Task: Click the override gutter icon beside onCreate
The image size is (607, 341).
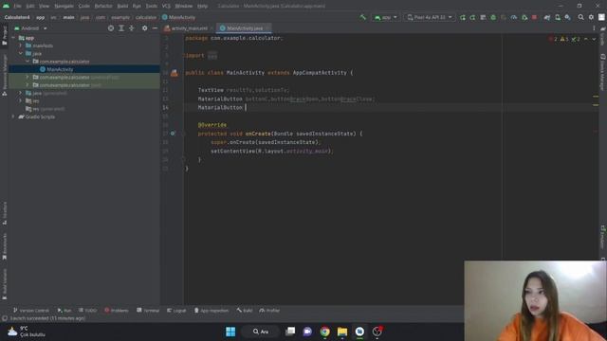Action: tap(173, 134)
